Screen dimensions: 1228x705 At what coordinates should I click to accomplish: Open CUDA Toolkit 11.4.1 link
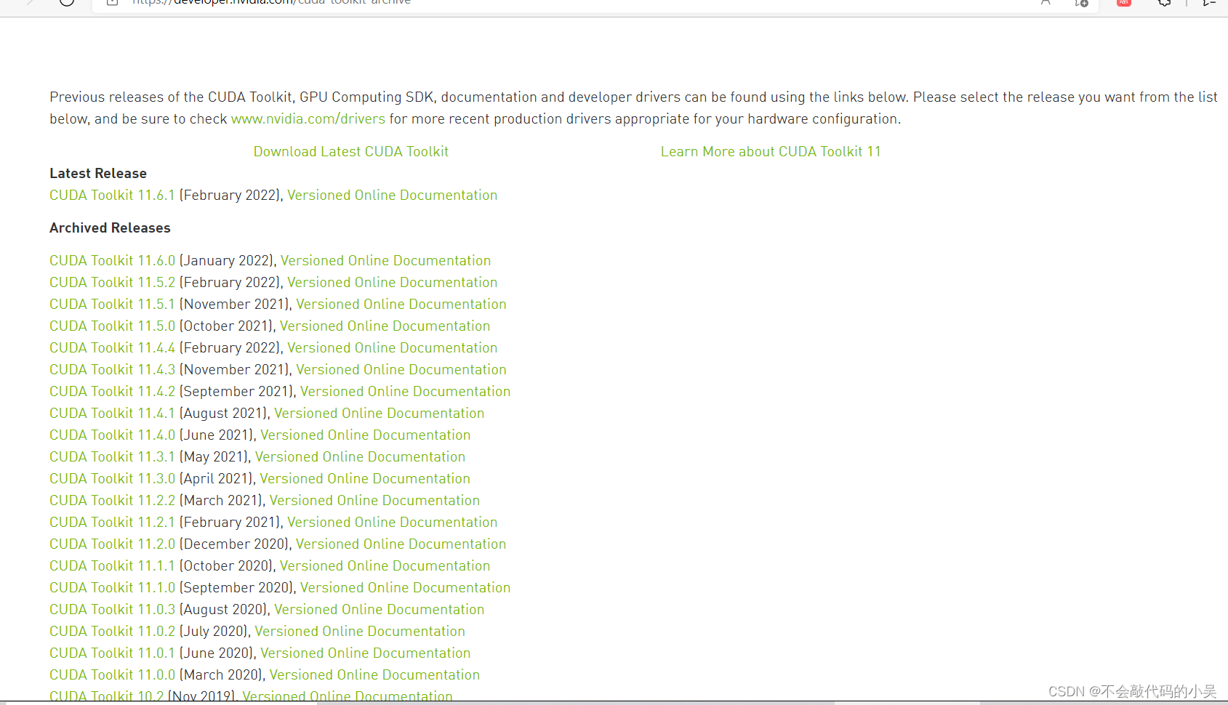[113, 414]
